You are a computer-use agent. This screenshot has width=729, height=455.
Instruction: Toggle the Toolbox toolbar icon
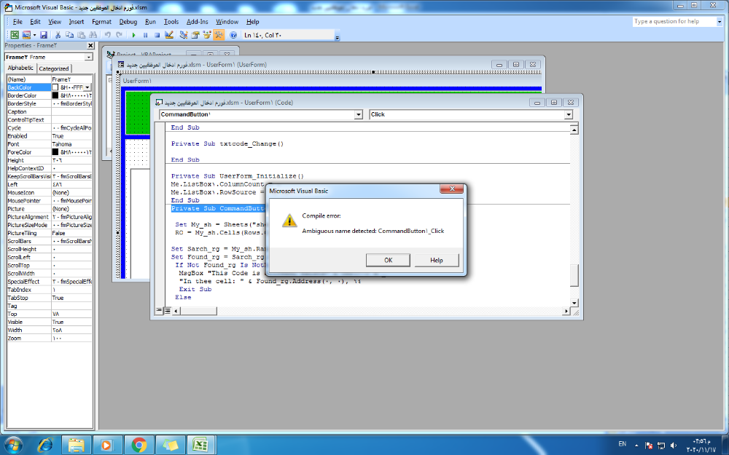(x=219, y=35)
